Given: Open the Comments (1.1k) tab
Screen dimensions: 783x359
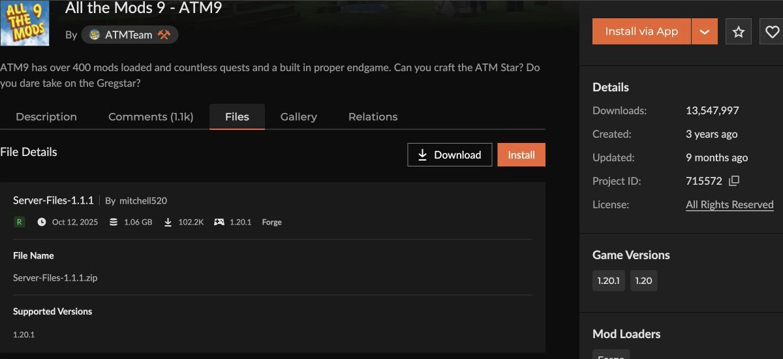Looking at the screenshot, I should click(151, 117).
